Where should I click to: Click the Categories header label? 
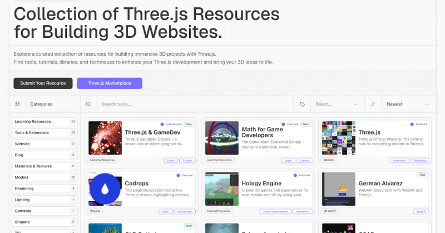[x=41, y=104]
